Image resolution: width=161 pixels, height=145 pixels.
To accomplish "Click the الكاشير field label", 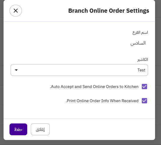I will (x=143, y=60).
